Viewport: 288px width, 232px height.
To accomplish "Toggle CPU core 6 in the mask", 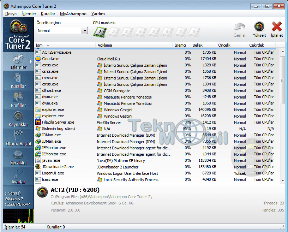I will (167, 32).
